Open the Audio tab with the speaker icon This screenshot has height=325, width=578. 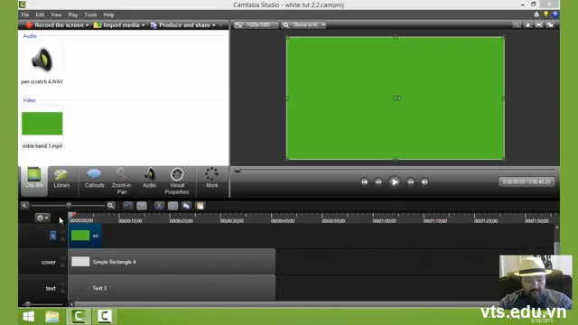(x=149, y=179)
